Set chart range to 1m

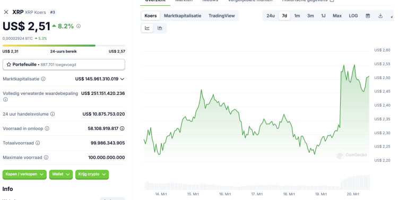(x=297, y=16)
